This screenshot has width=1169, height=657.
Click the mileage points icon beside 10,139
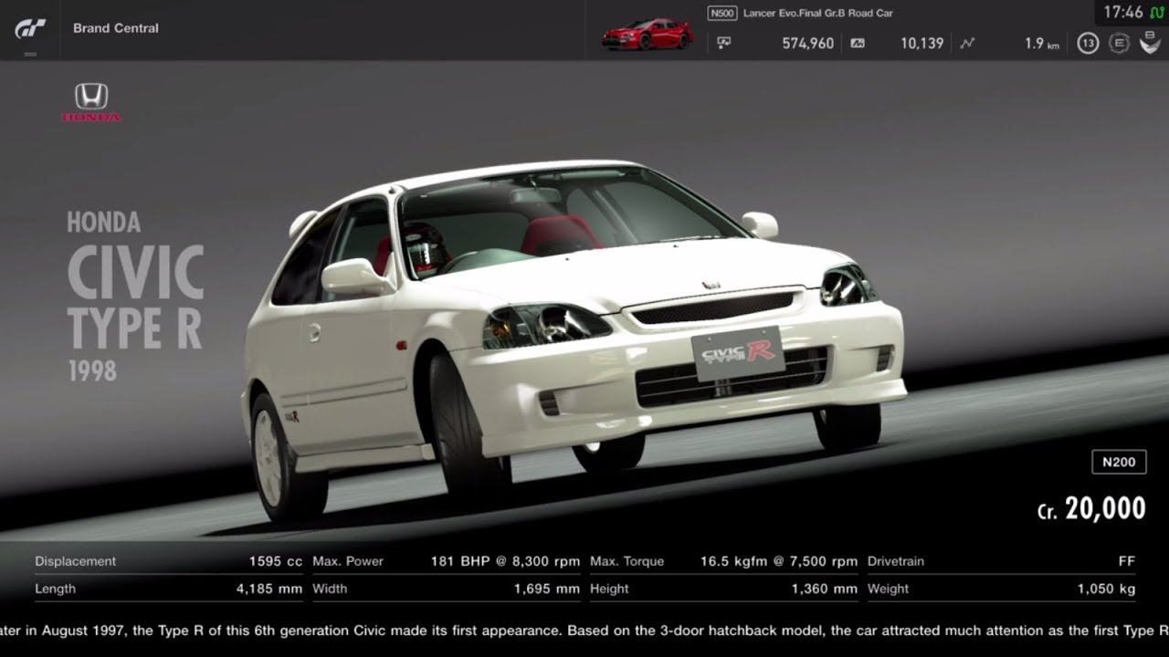(857, 42)
